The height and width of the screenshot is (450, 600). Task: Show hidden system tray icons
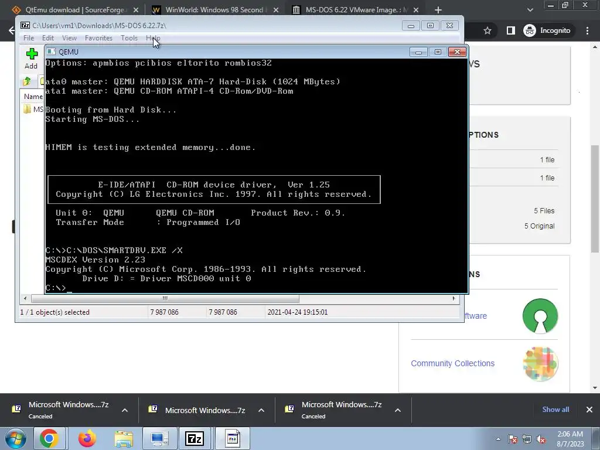click(498, 439)
